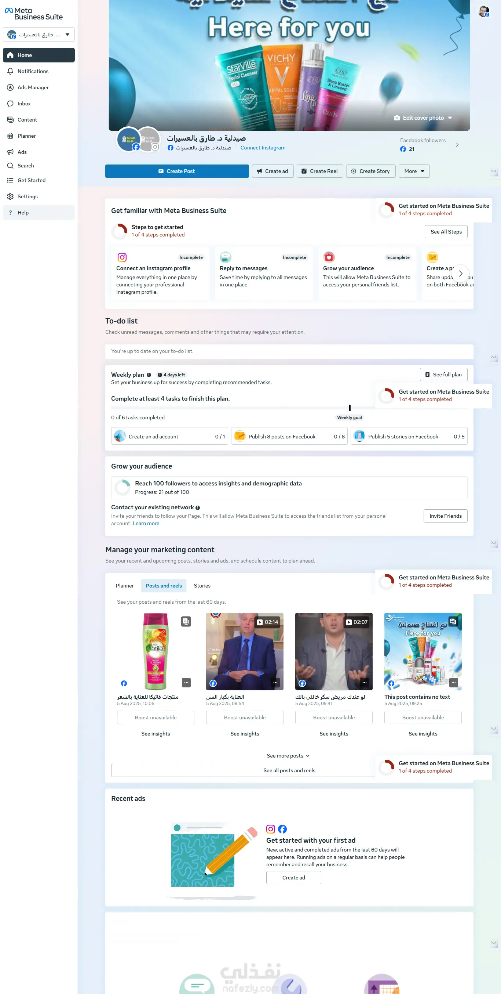Show next getting-started step cards

[461, 274]
